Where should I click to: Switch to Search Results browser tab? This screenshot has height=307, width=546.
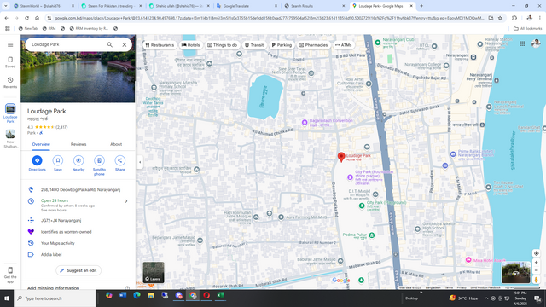click(315, 6)
